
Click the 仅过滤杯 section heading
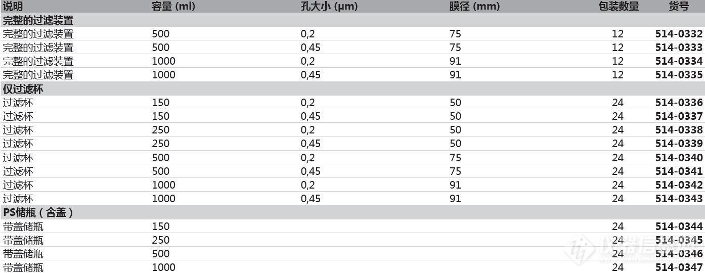click(23, 89)
